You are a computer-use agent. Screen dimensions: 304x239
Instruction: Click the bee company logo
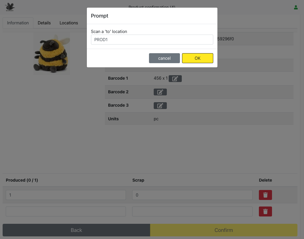pyautogui.click(x=10, y=7)
